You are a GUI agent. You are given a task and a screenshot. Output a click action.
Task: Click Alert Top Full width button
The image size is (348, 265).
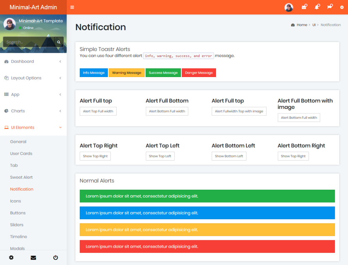click(x=98, y=111)
